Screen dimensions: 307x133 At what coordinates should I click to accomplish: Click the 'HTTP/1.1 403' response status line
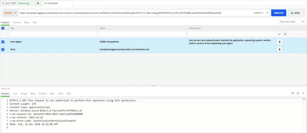(x=73, y=101)
